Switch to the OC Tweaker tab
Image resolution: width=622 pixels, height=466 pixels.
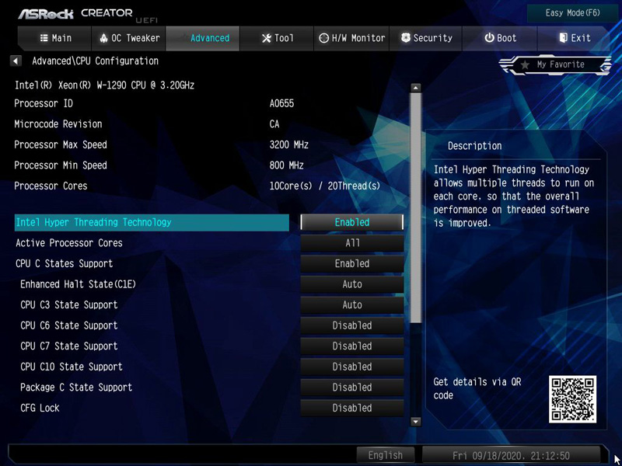(128, 38)
